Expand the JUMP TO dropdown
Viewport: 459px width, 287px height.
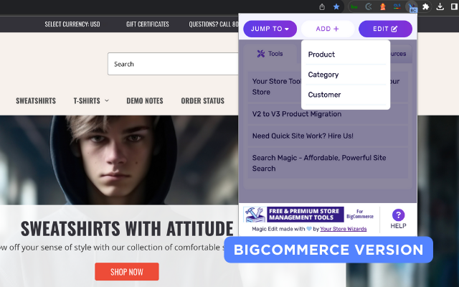(x=270, y=29)
